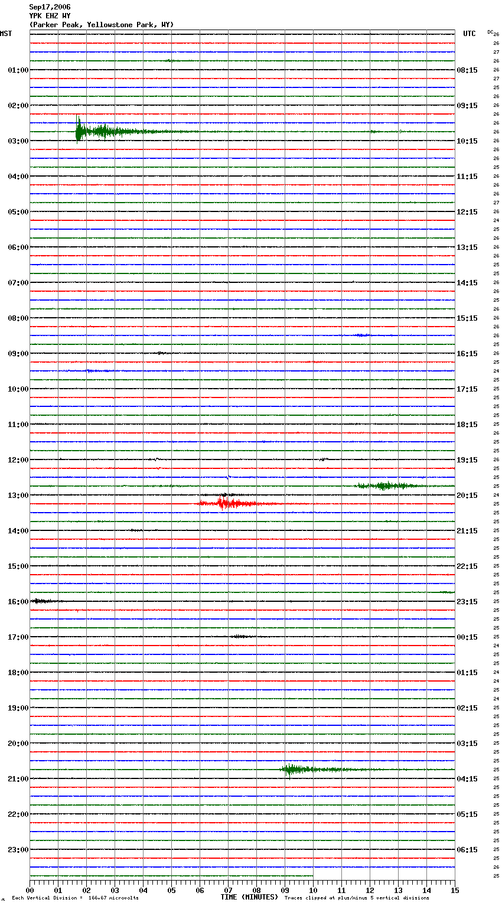Click the 06:15 UTC time label
The image size is (502, 906).
[x=467, y=850]
